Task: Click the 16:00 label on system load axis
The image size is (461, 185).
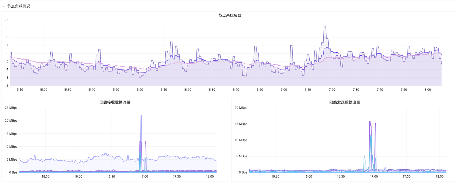Action: pos(139,90)
